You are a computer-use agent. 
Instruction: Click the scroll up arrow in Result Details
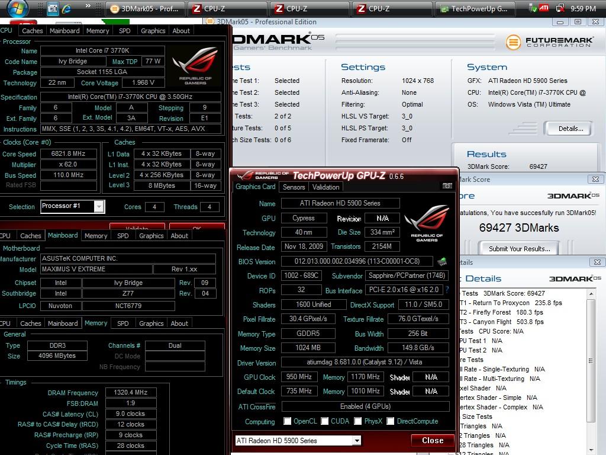(591, 294)
